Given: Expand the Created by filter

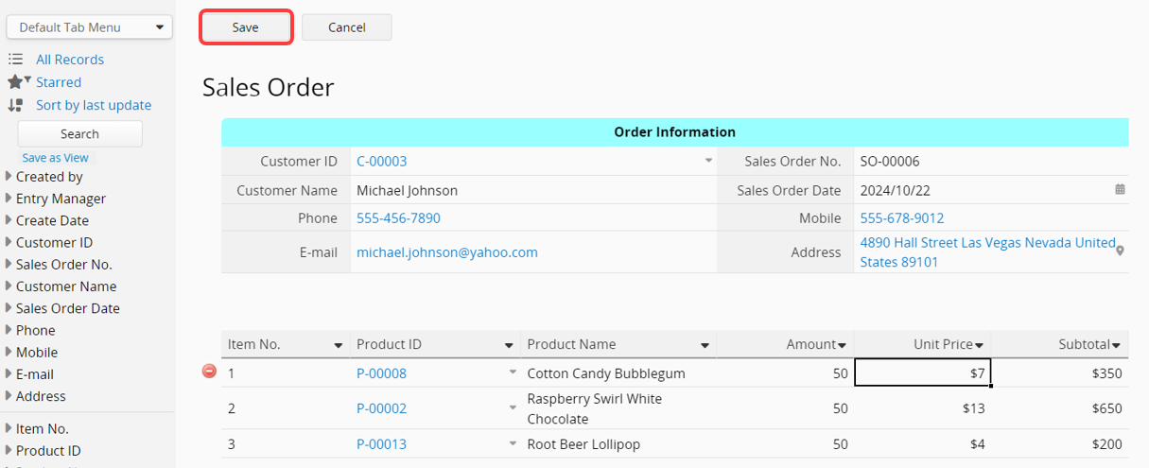Looking at the screenshot, I should 9,177.
